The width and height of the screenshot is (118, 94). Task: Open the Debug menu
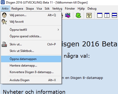tap(92, 9)
